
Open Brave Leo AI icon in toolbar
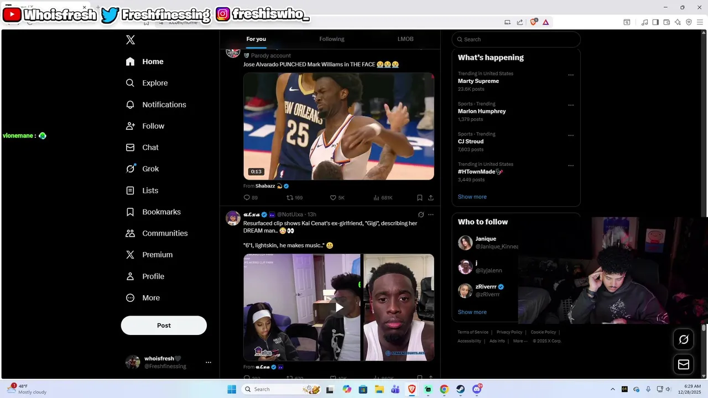pos(678,22)
